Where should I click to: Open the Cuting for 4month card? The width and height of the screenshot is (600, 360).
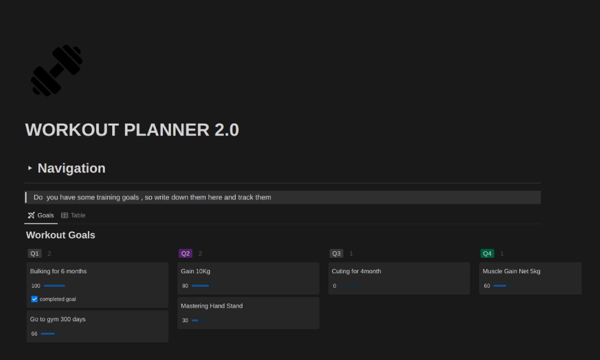pyautogui.click(x=356, y=272)
